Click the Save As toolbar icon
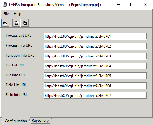 tap(25, 23)
